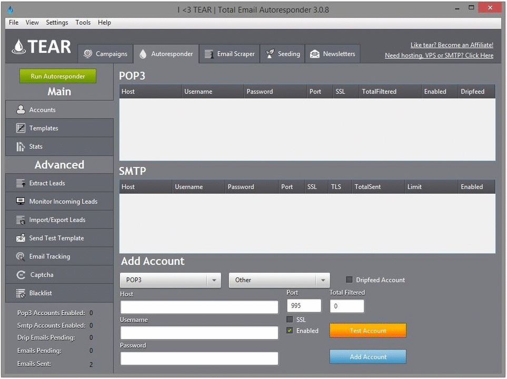
Task: Open Templates via its icon
Action: 21,128
